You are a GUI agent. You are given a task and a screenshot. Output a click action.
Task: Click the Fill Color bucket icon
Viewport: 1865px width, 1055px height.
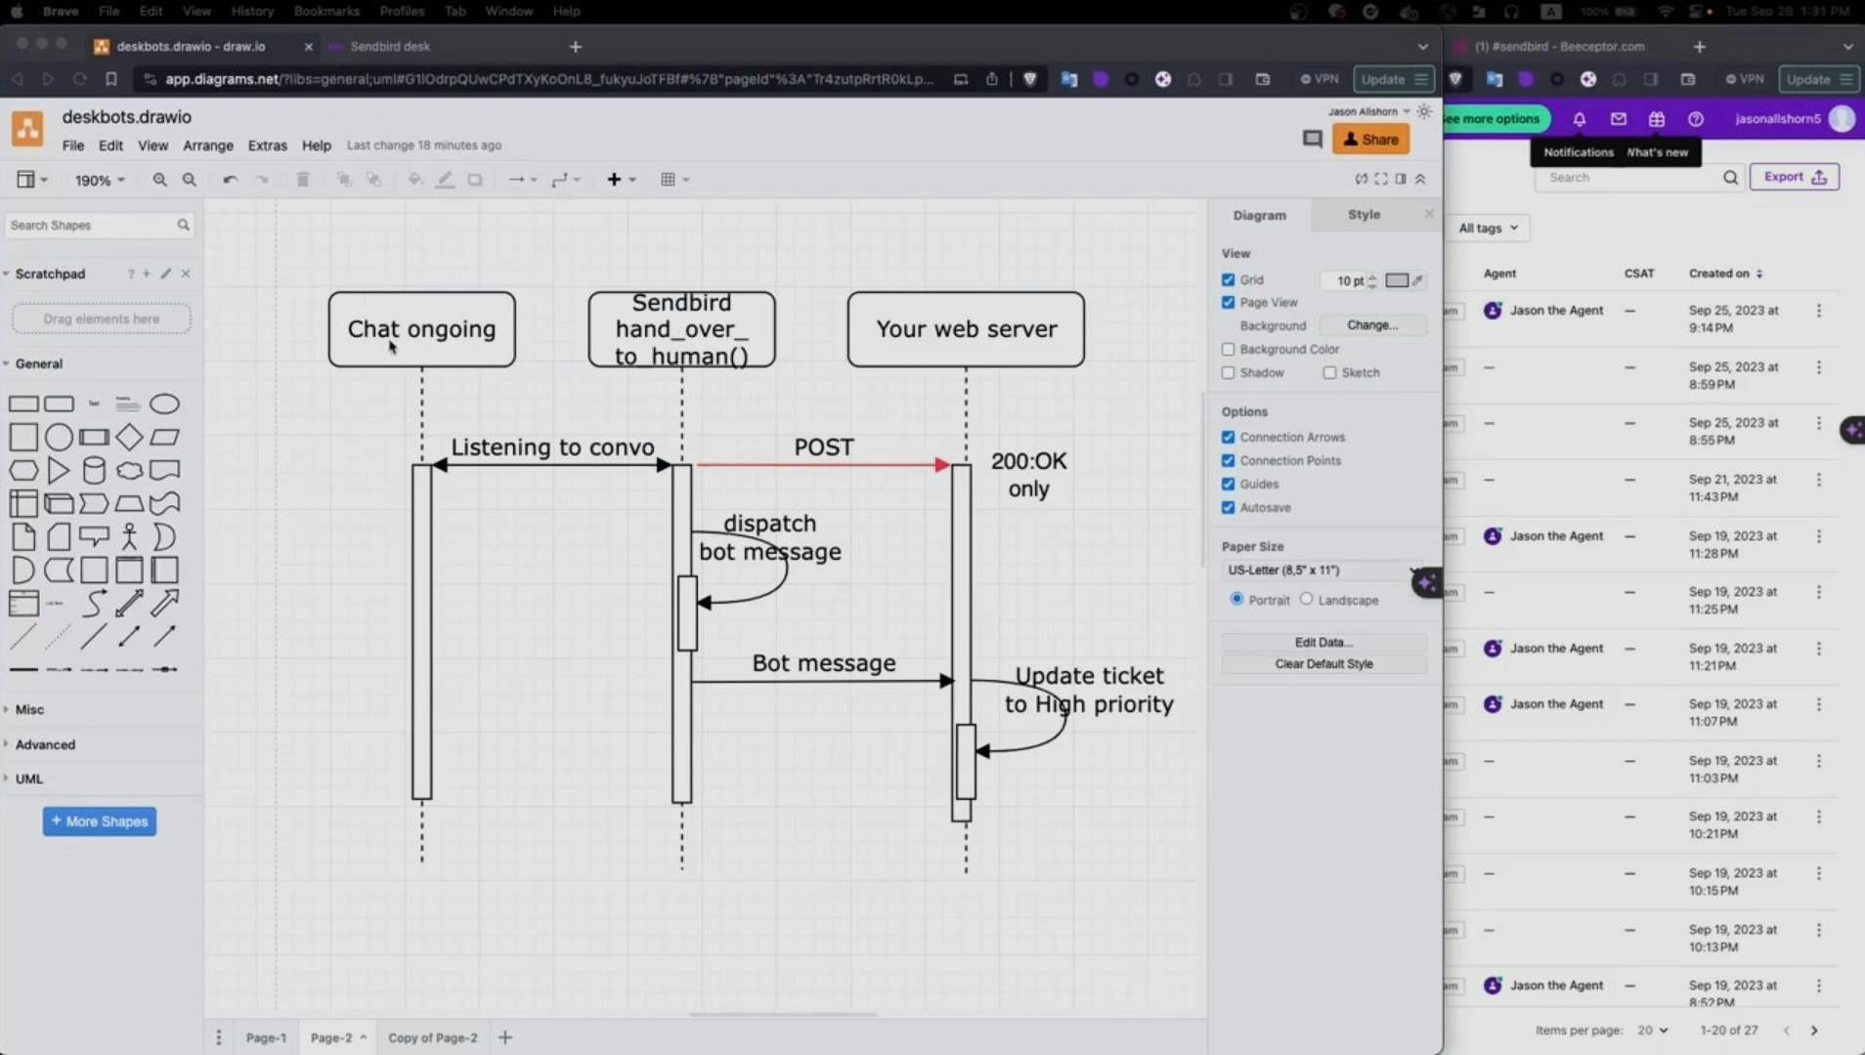414,180
